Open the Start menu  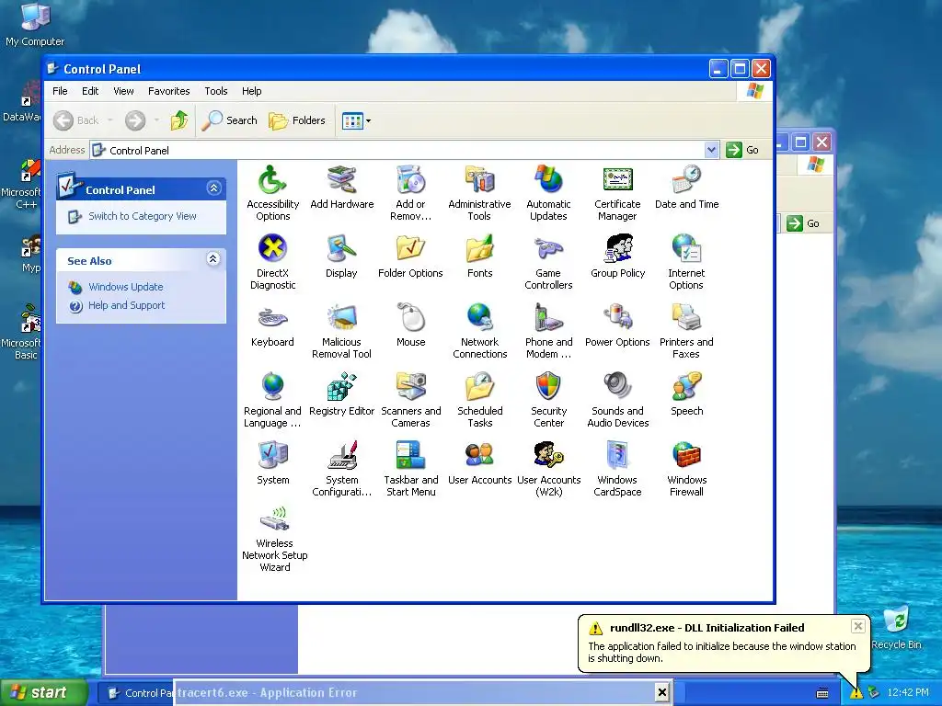click(42, 692)
